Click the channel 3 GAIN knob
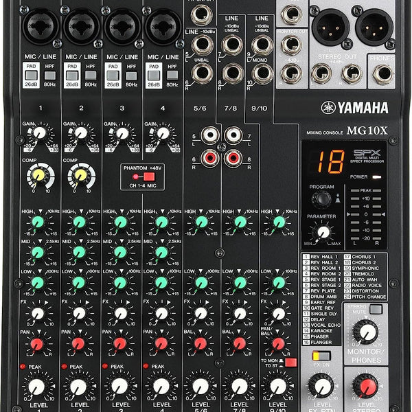Viewport: 412px width, 412px height. [x=122, y=133]
